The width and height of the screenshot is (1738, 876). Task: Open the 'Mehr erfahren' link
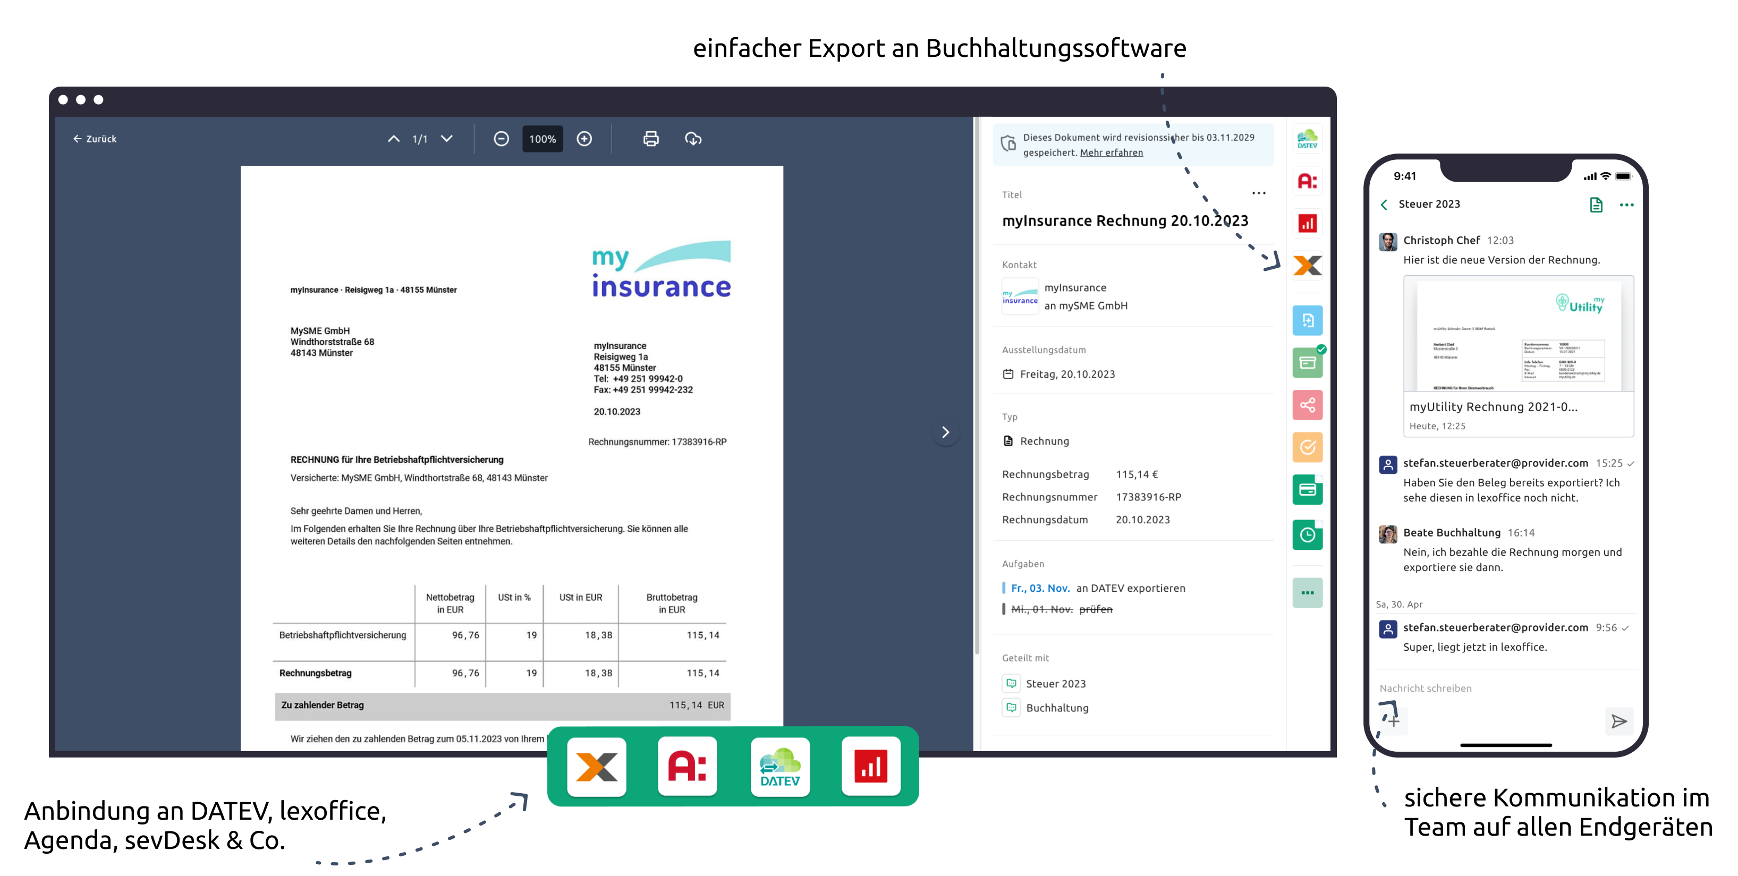pos(1111,153)
